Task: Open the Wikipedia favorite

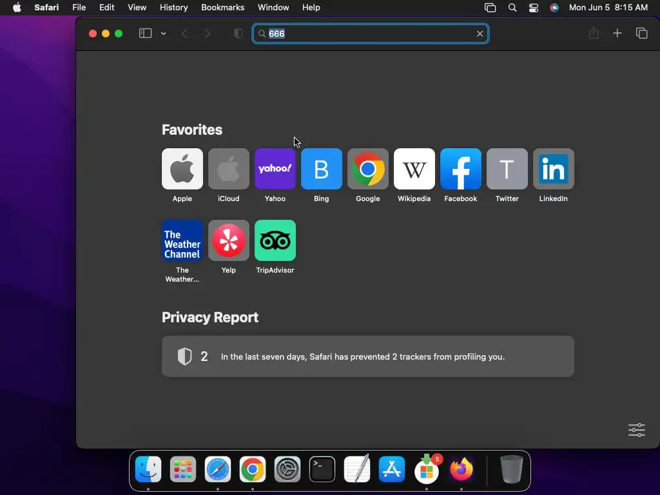Action: (x=414, y=169)
